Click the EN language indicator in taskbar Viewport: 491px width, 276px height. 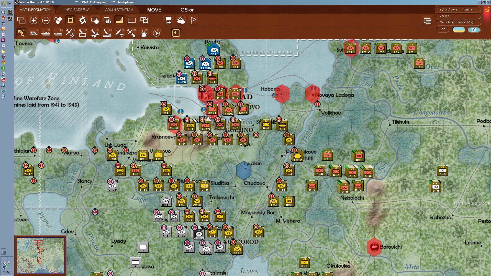click(3, 253)
